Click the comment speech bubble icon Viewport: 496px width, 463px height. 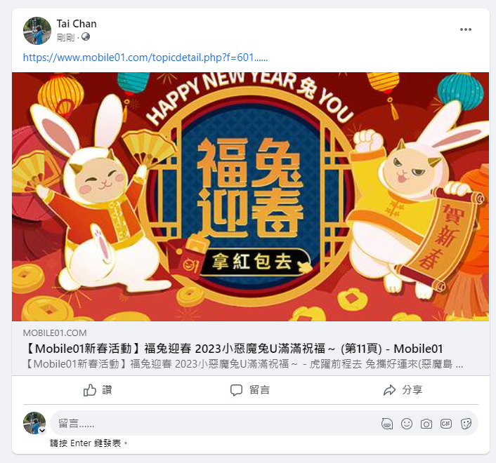pos(236,390)
